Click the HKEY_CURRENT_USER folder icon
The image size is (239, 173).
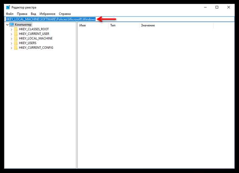[16, 34]
